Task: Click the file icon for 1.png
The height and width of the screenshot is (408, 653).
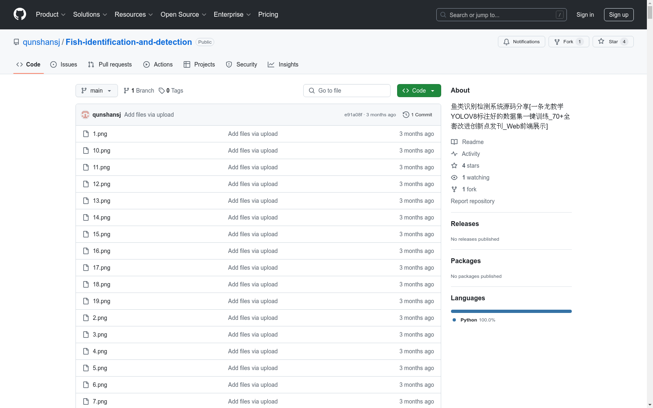Action: pos(86,134)
